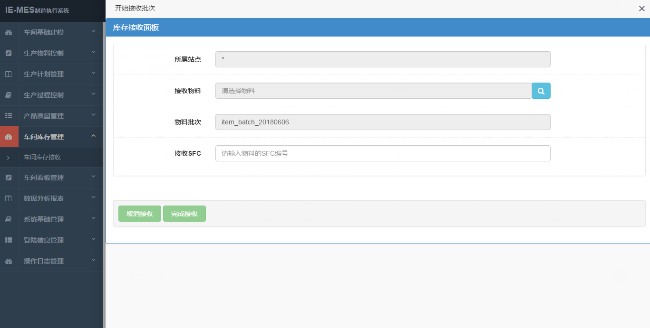Open the 车间库存接收 submenu item
The image size is (650, 328).
click(42, 157)
